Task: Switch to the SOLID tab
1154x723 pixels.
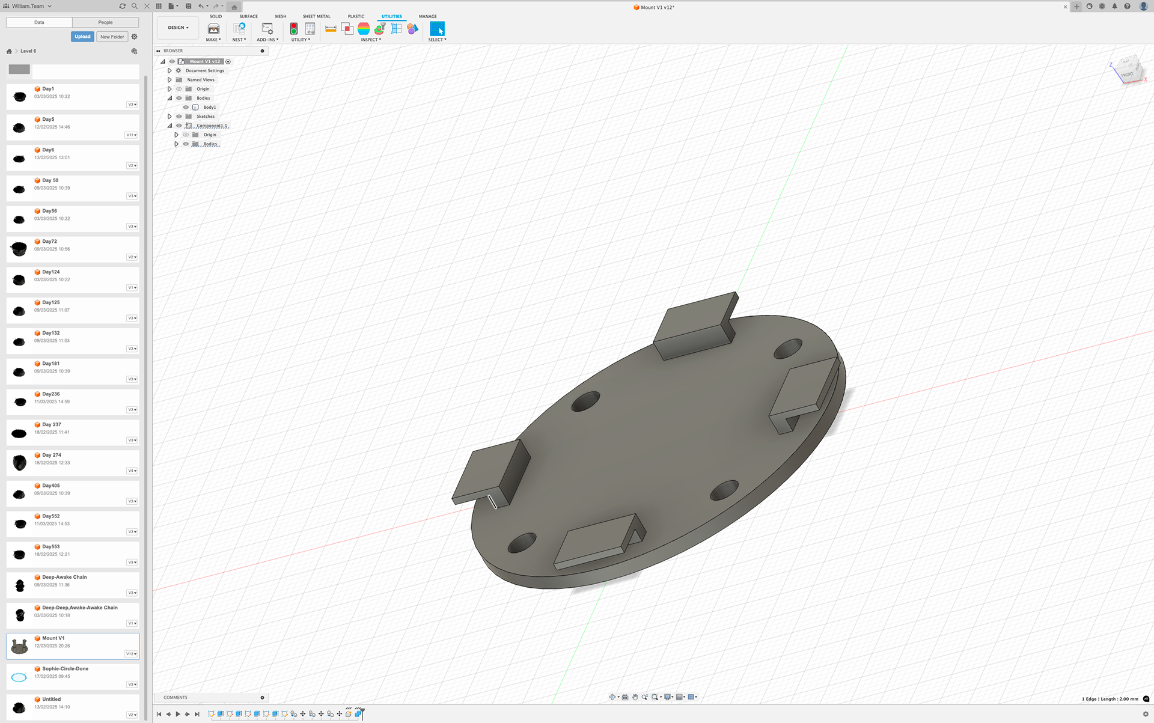Action: pos(216,16)
